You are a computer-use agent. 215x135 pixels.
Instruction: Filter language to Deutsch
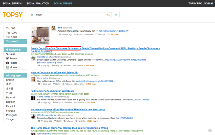(x=15, y=102)
